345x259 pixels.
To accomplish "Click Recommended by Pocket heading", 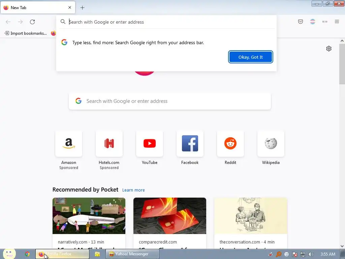I will point(85,190).
